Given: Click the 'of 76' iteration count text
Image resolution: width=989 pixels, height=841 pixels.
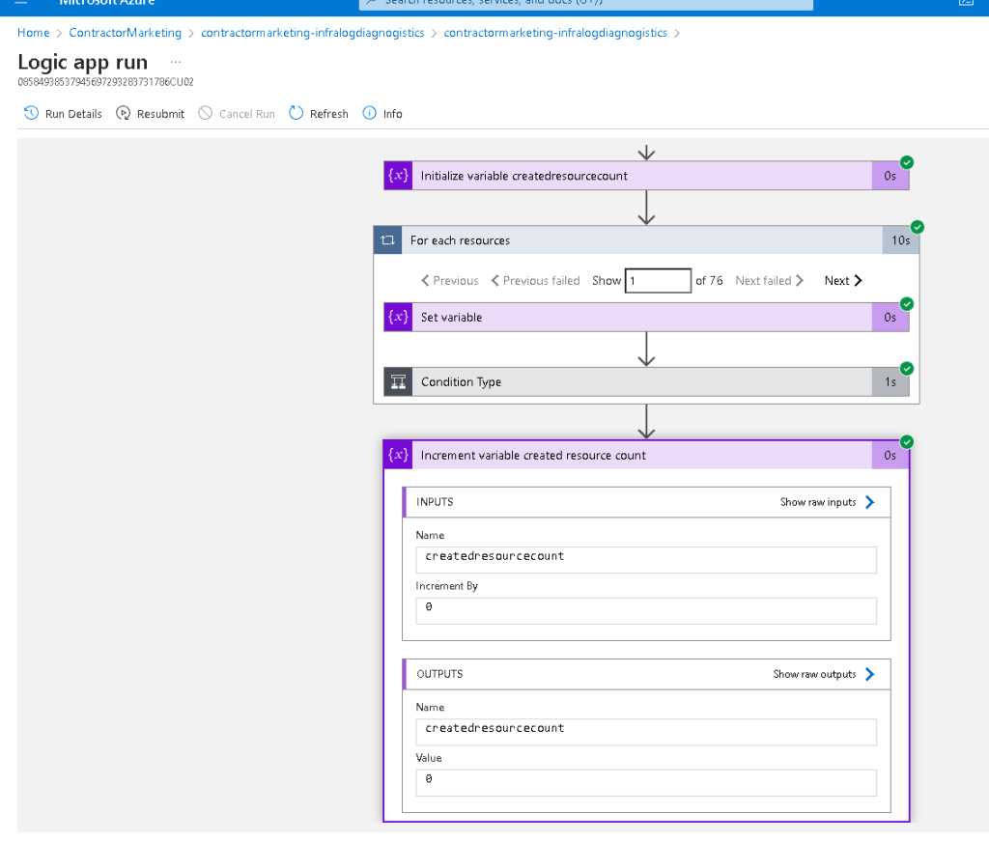Looking at the screenshot, I should (709, 281).
